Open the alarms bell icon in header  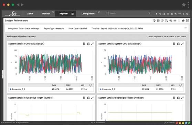168,14
